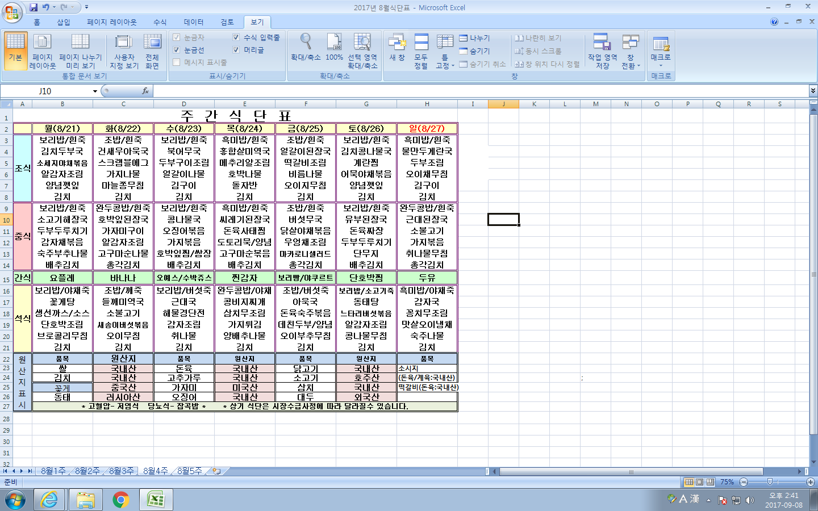Toggle the Gridlines checkbox

pos(177,50)
